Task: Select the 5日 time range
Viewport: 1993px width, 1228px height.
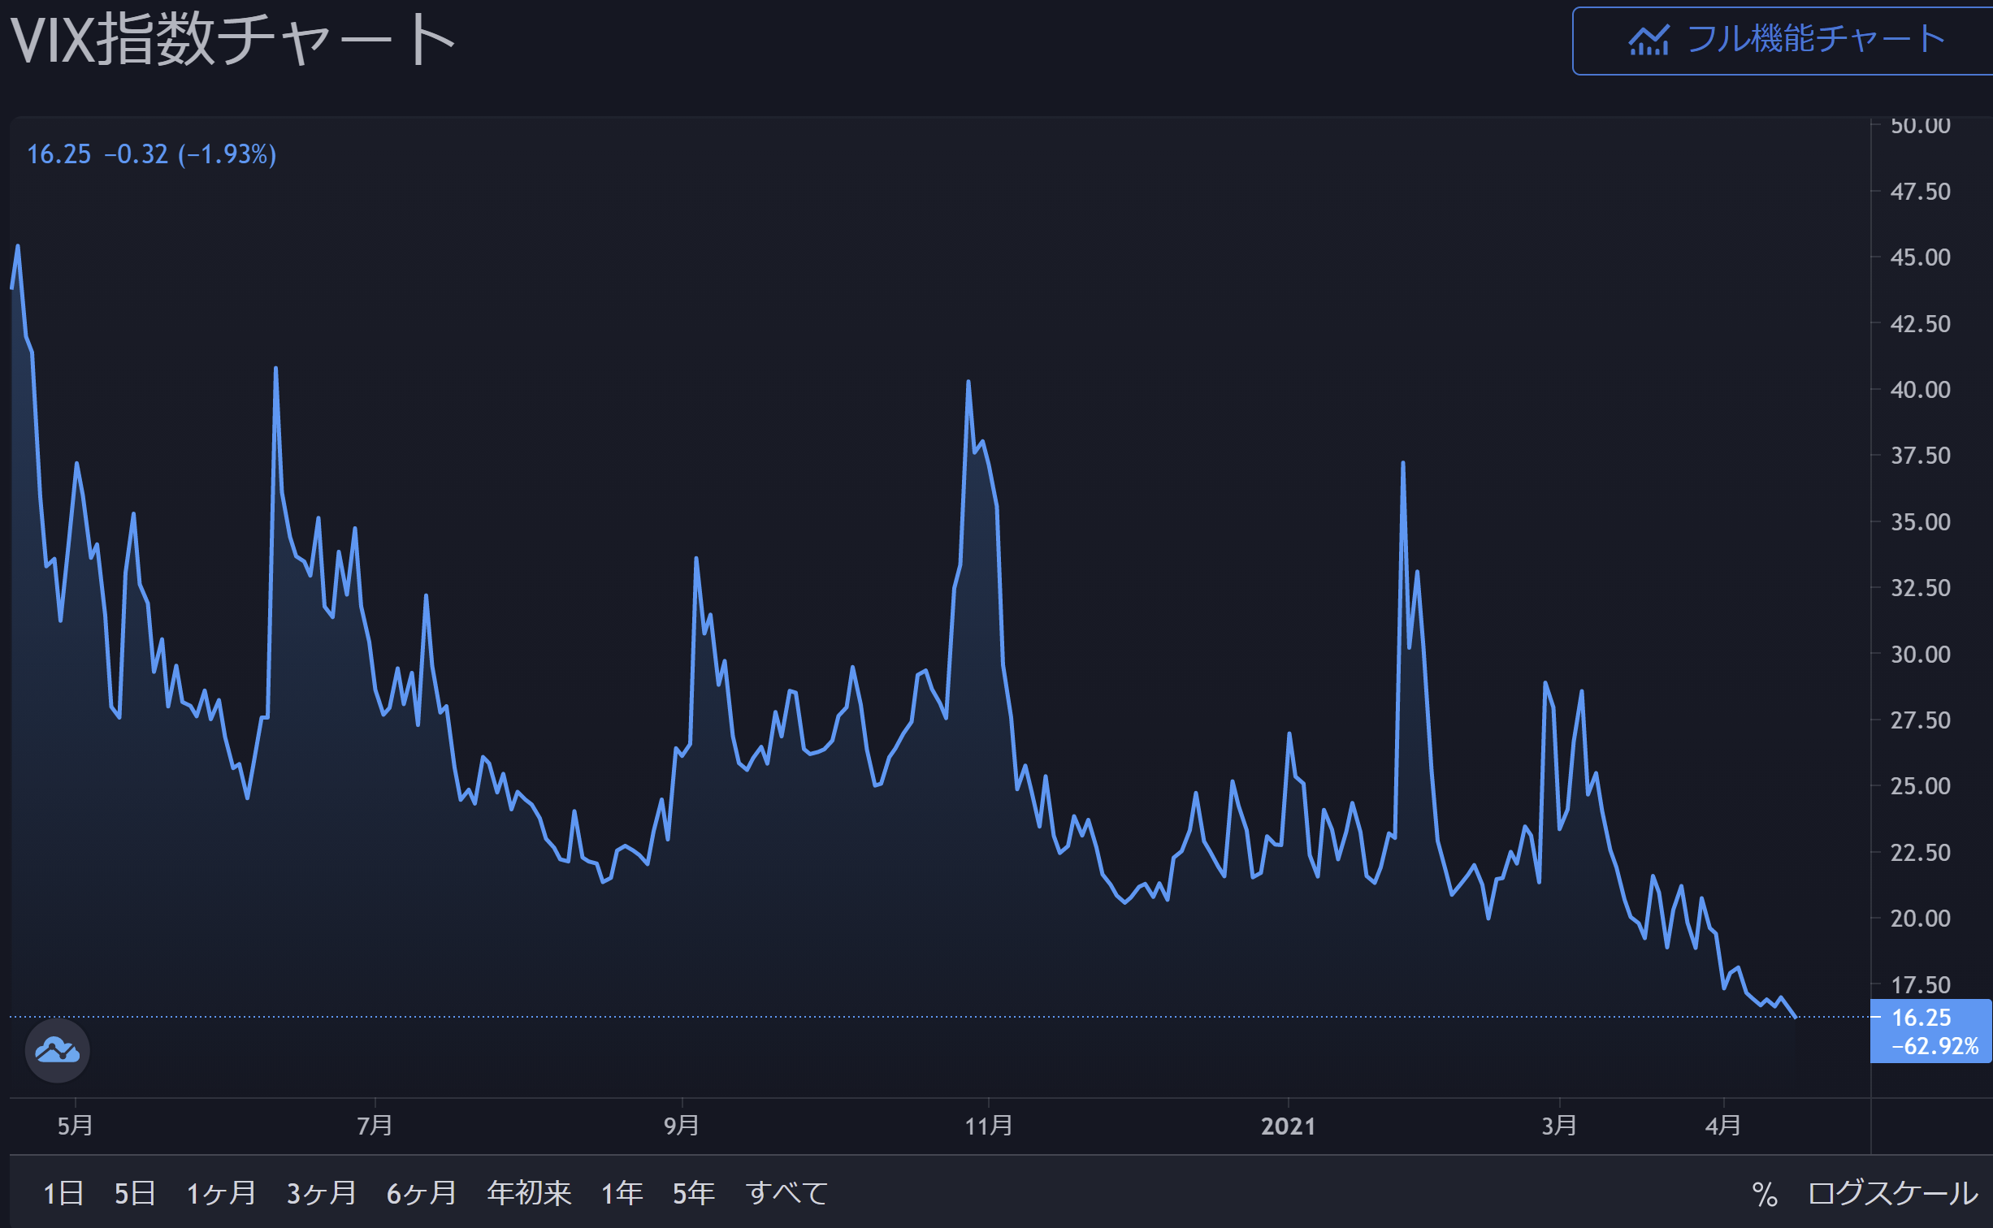Action: pos(135,1193)
